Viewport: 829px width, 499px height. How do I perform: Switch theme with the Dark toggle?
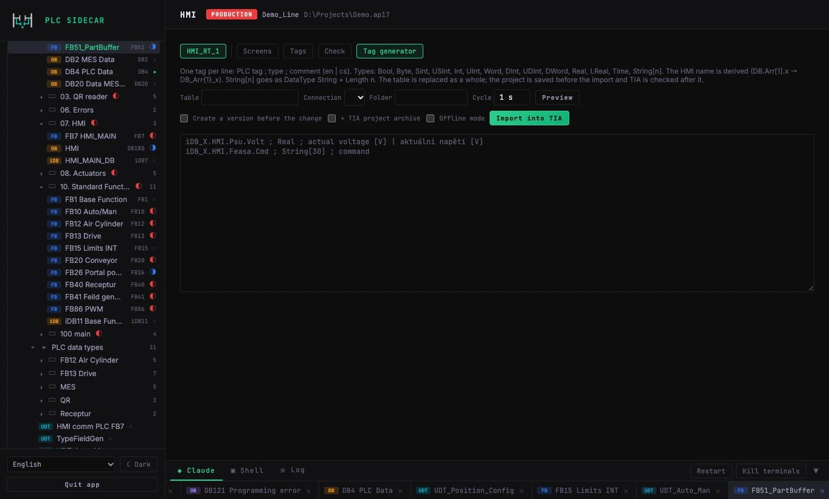(139, 464)
